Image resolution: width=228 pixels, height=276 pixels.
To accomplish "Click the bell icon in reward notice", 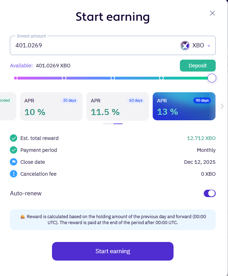I will (x=23, y=217).
